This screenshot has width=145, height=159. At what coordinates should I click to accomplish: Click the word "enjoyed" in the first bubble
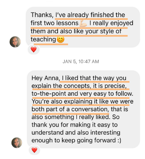pos(122,23)
